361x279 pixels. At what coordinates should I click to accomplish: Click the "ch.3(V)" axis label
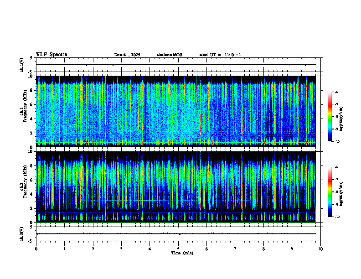[x=22, y=234]
